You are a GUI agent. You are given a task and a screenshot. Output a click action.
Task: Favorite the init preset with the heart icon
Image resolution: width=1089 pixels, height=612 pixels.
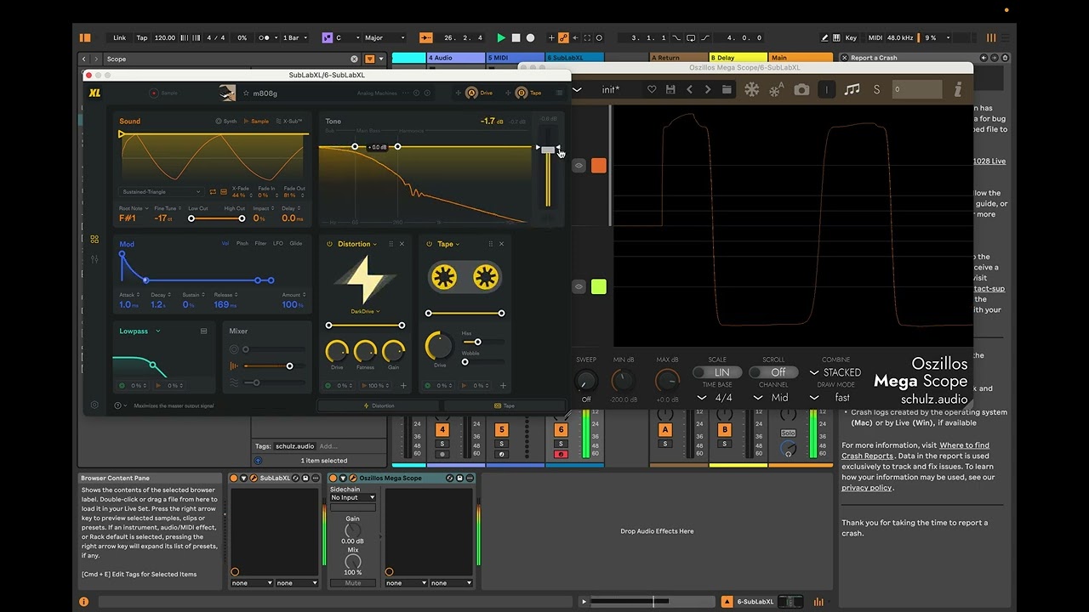[652, 89]
